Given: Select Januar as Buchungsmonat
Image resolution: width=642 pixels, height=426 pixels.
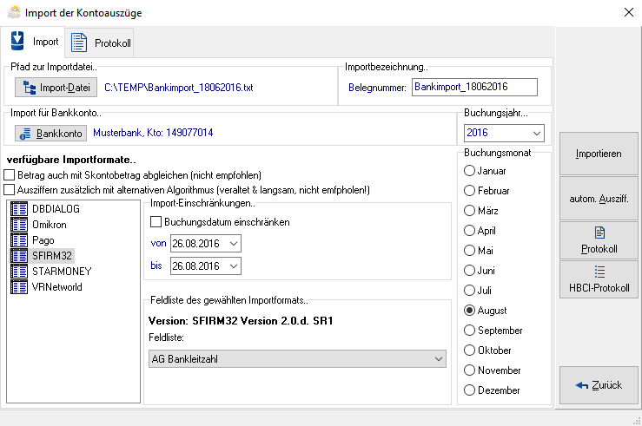Looking at the screenshot, I should pos(469,171).
